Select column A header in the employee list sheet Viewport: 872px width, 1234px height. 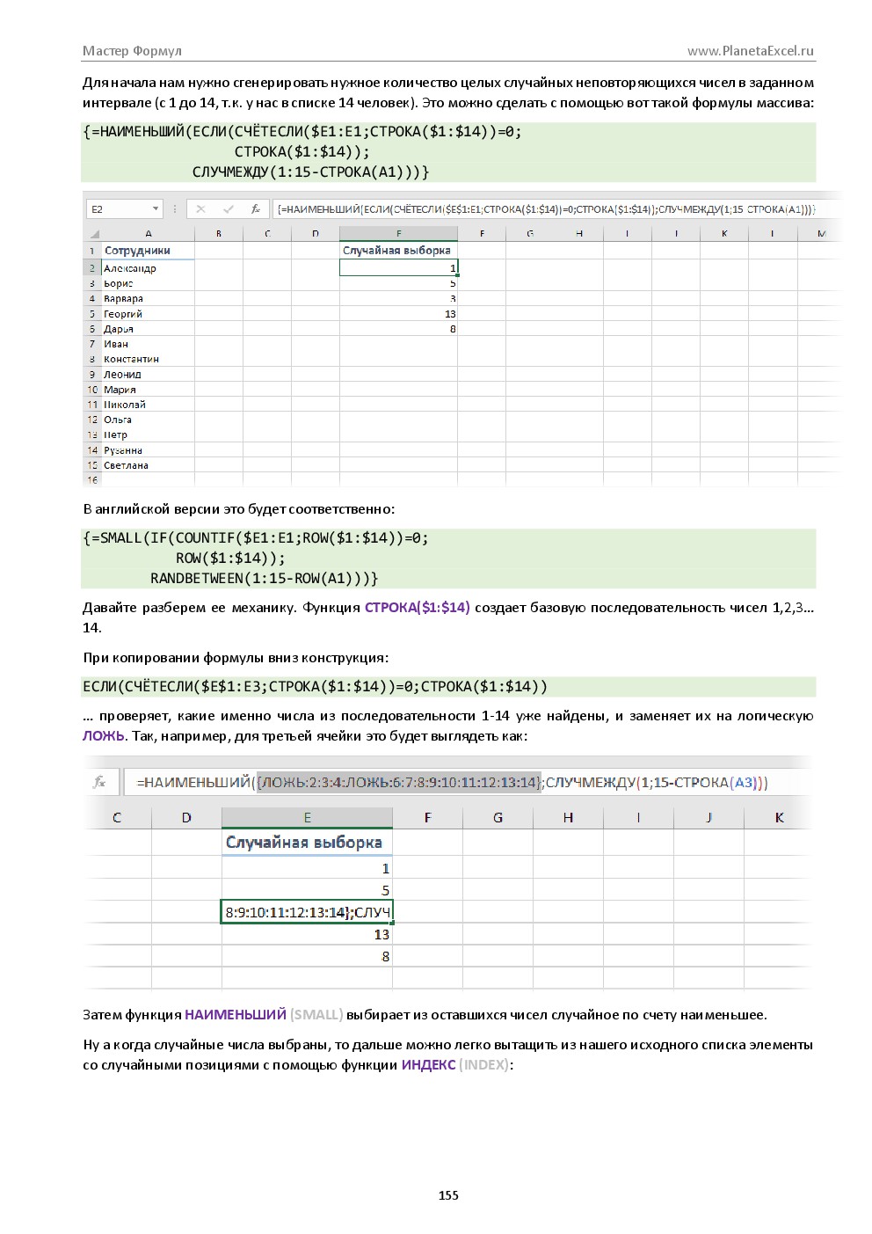point(149,234)
